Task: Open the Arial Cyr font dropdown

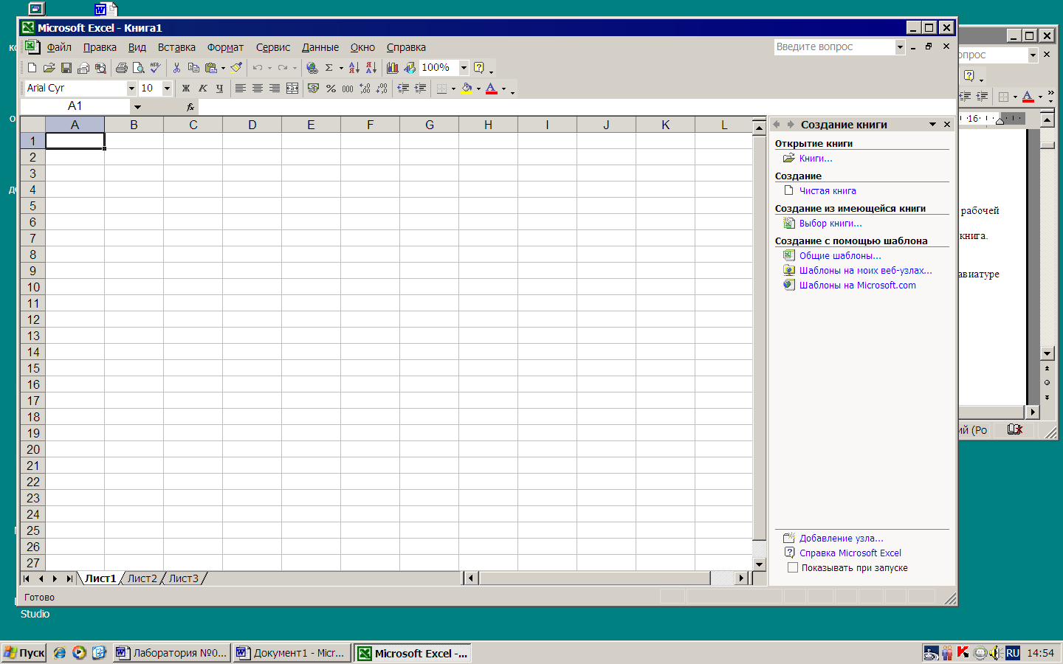Action: 131,89
